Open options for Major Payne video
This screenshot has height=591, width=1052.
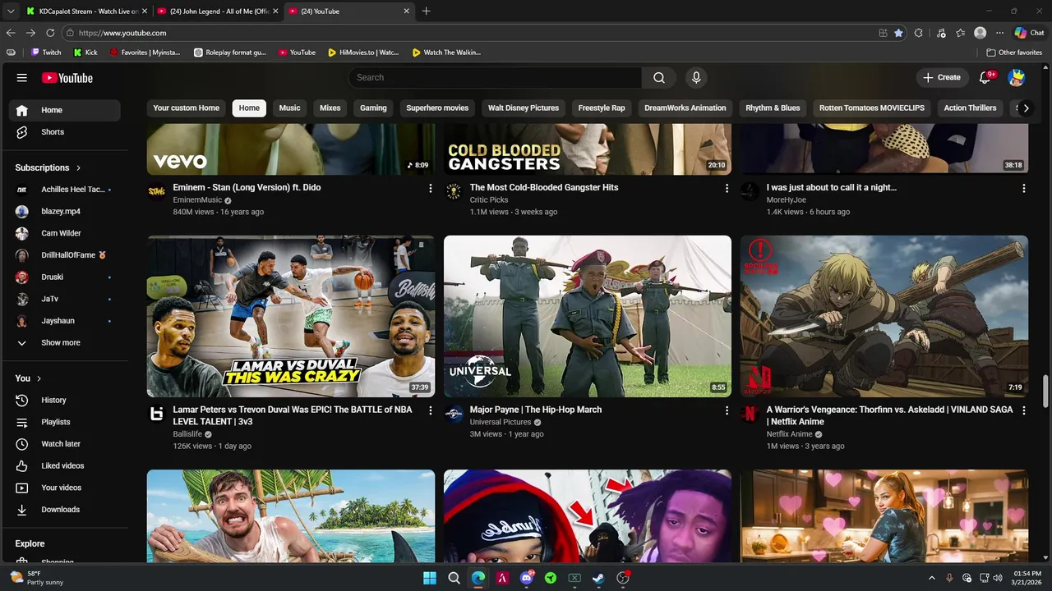pyautogui.click(x=727, y=410)
